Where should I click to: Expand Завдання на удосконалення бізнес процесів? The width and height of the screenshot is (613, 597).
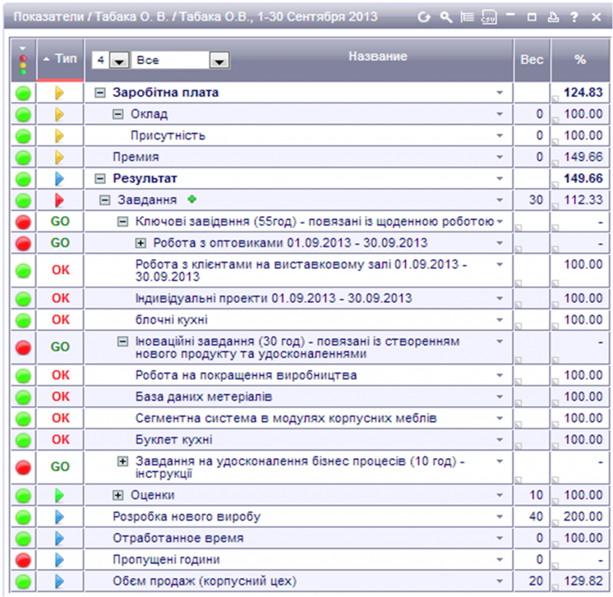coord(122,461)
